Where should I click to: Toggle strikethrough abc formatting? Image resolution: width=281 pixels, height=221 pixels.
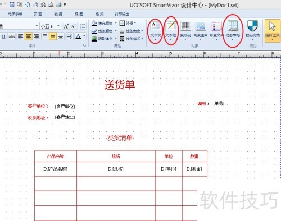point(12,36)
